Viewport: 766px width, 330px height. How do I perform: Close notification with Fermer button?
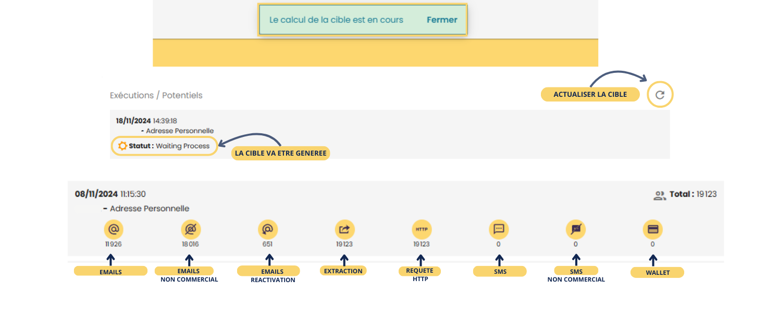442,20
